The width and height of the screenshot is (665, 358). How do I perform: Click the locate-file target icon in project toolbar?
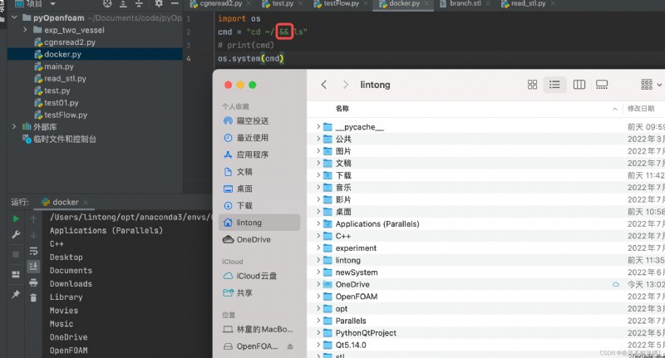(x=107, y=4)
